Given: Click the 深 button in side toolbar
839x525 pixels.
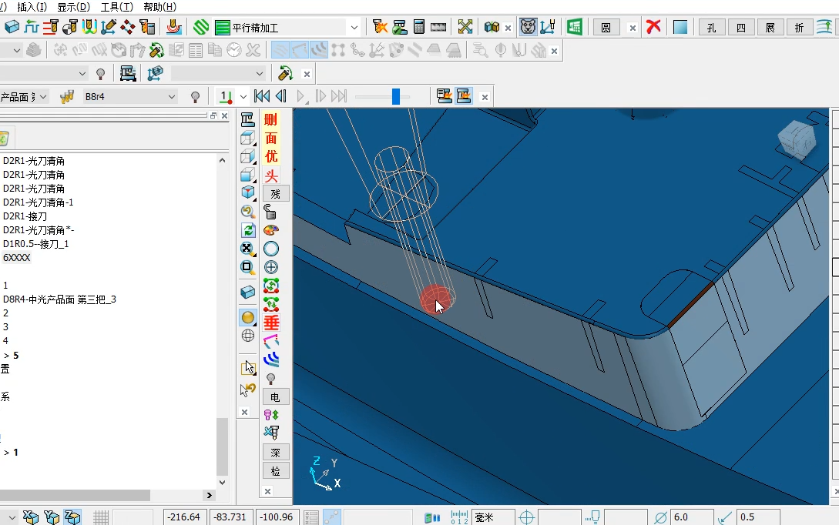Looking at the screenshot, I should (276, 453).
